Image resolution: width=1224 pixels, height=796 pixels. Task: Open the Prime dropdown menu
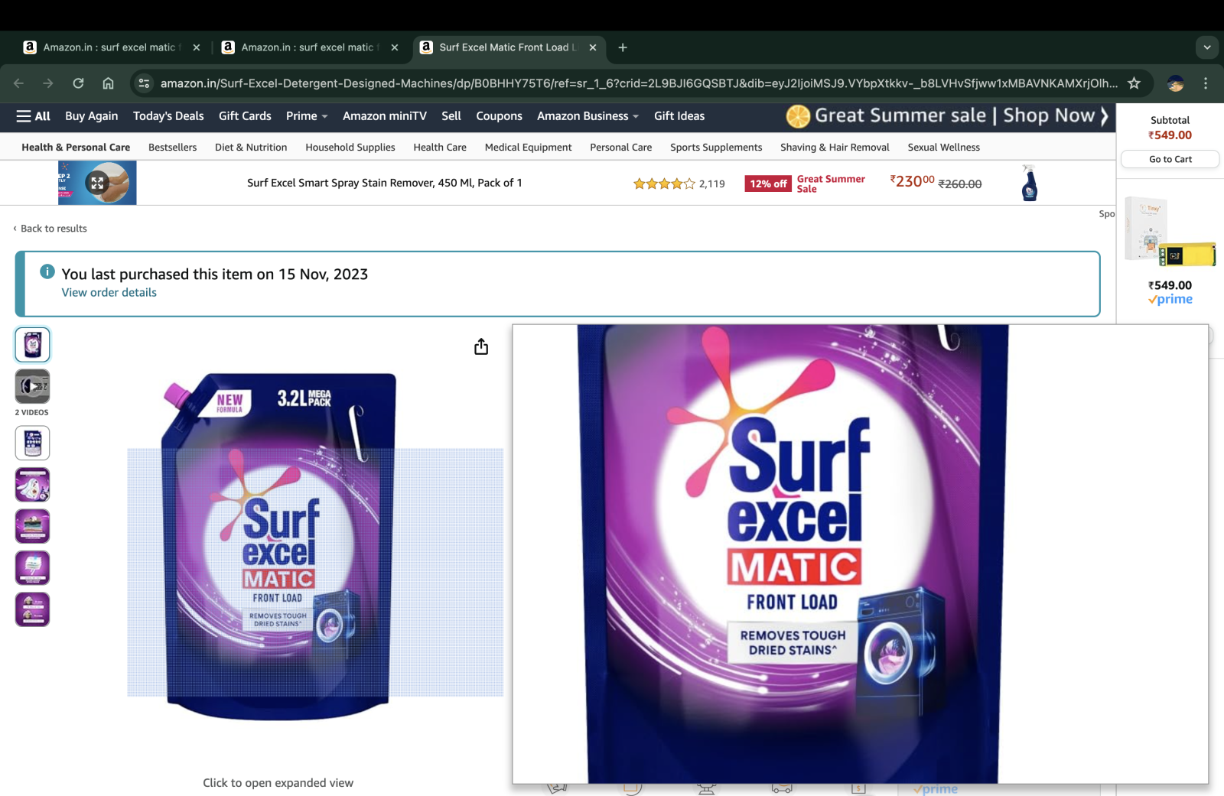[307, 116]
